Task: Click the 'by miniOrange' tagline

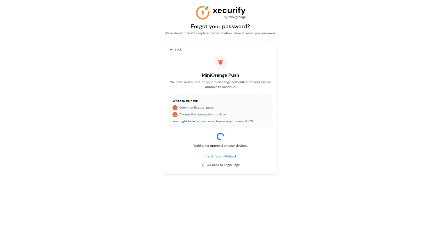Action: pos(235,17)
